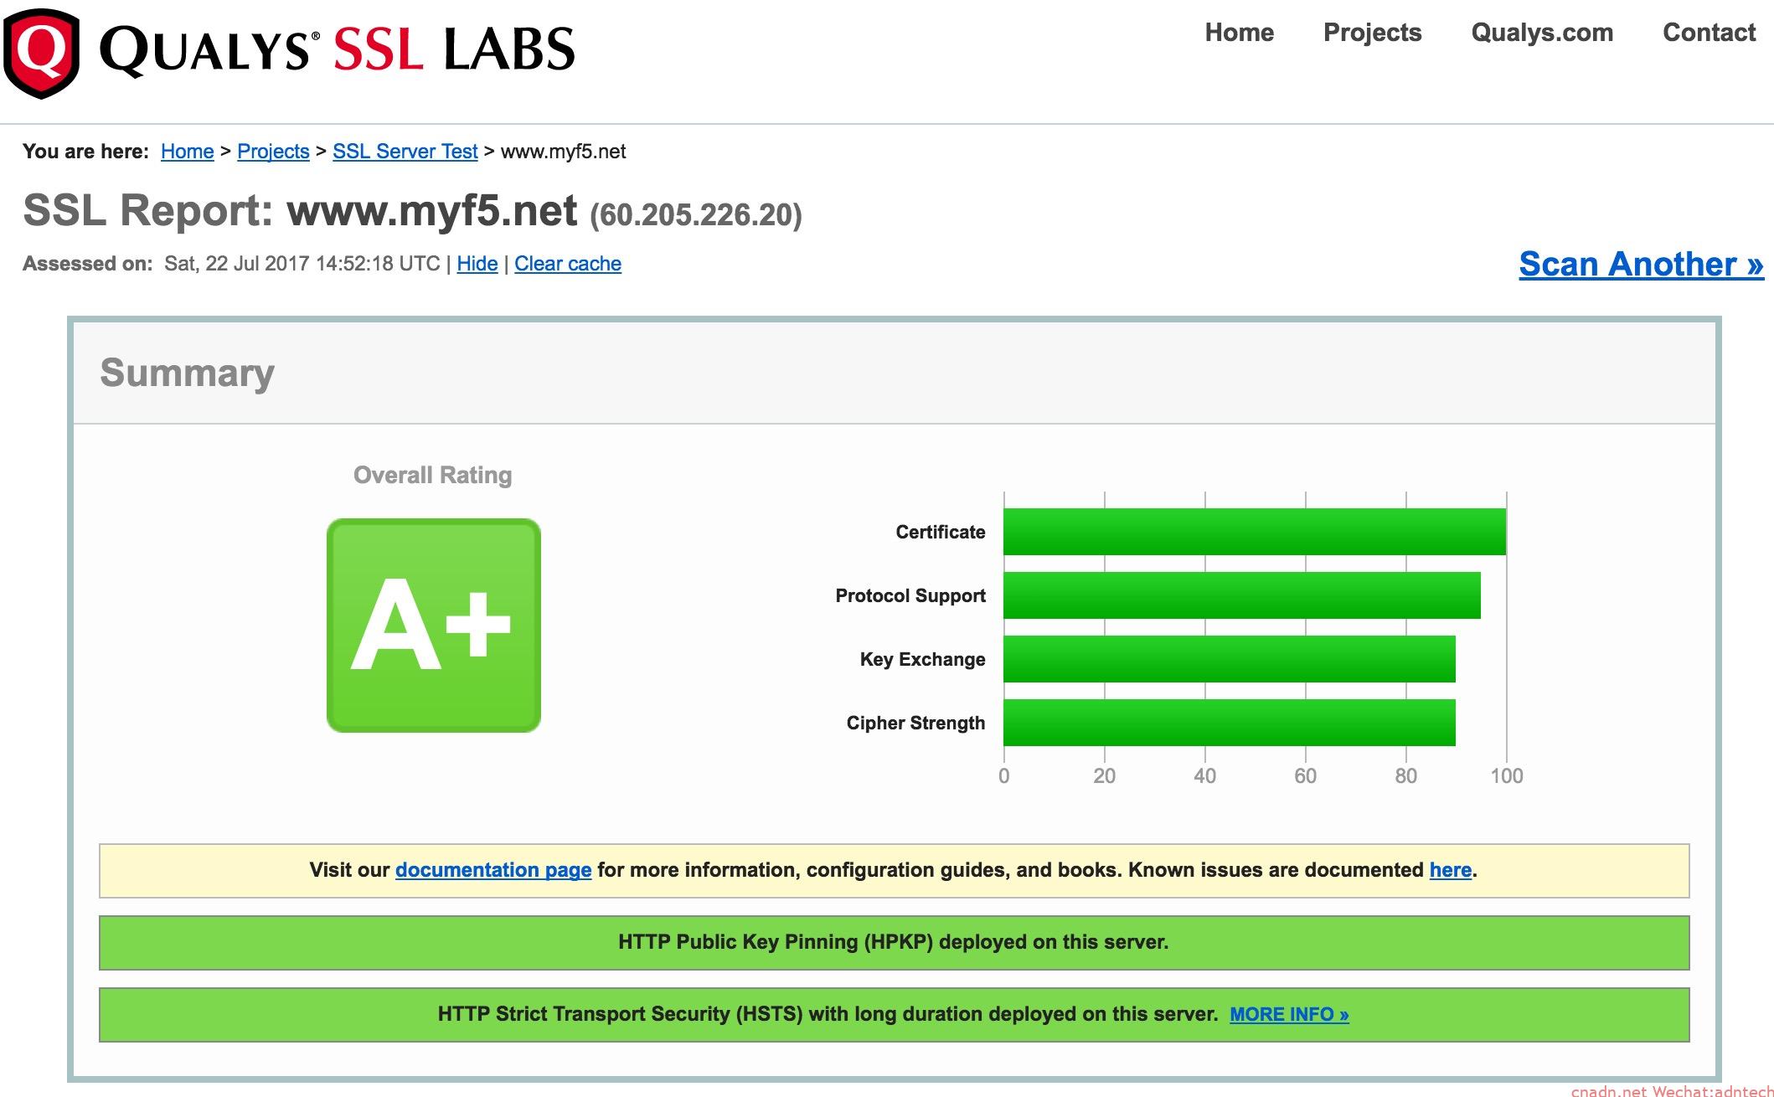
Task: Click the Clear cache link
Action: point(568,264)
